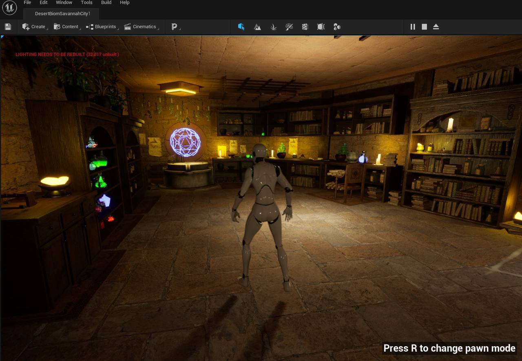Open the Tools menu
The image size is (522, 361).
pos(86,2)
